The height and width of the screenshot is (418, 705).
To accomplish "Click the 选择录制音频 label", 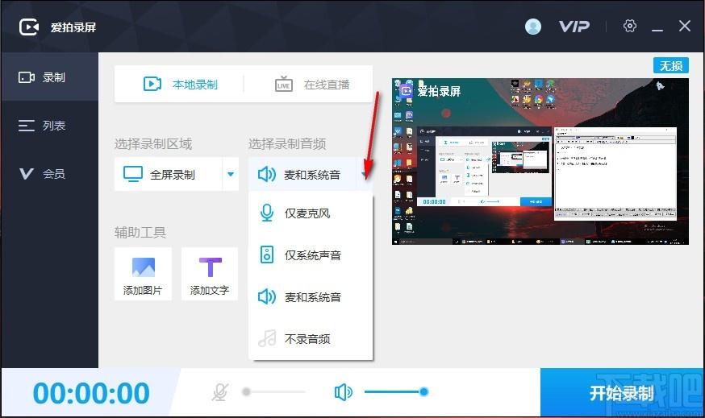I will click(287, 144).
